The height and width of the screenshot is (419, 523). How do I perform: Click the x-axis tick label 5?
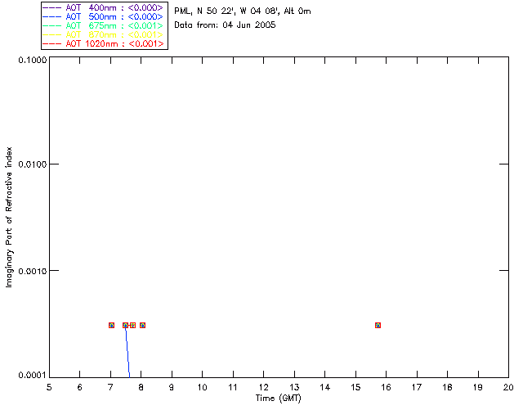tap(49, 387)
